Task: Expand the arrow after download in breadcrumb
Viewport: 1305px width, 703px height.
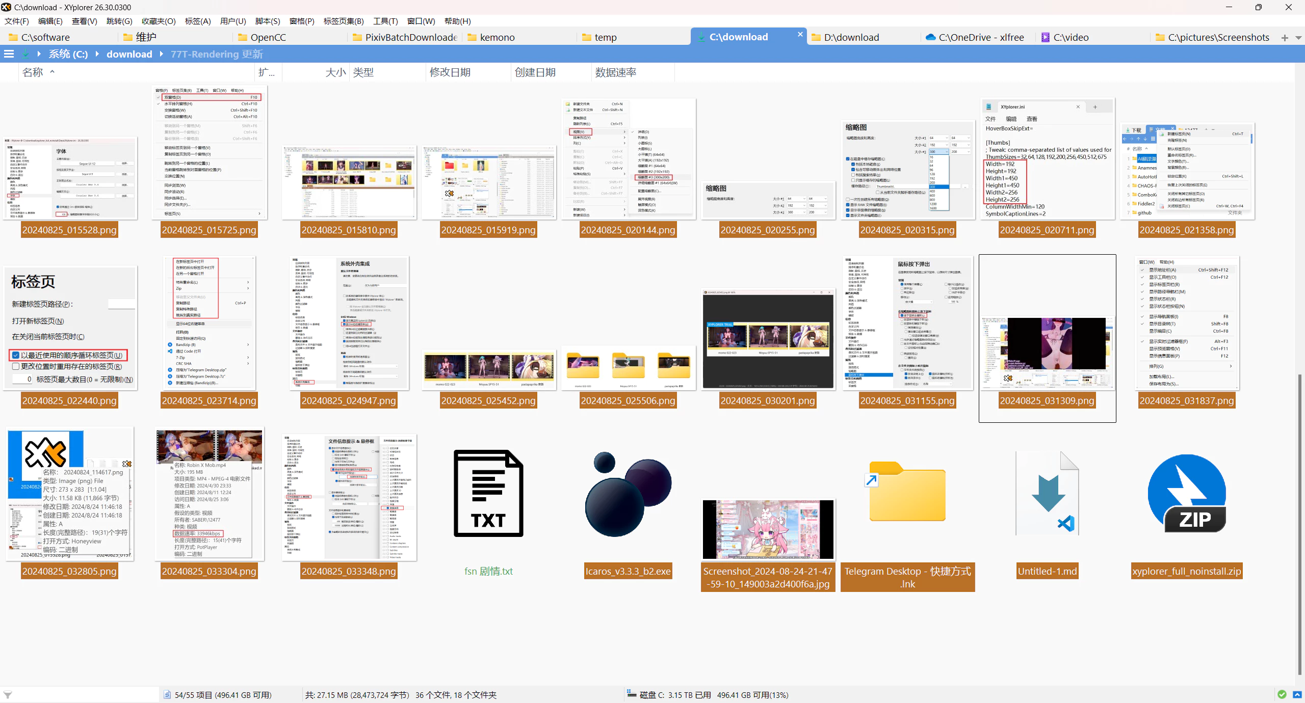Action: point(161,54)
